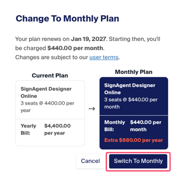Click the 3 seats @ 4400.00 per year line
Viewport: 184px width, 182px height.
tap(47, 107)
